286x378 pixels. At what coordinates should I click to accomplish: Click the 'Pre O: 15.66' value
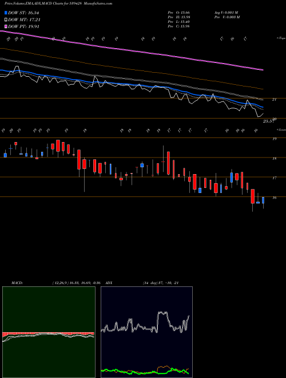click(179, 13)
